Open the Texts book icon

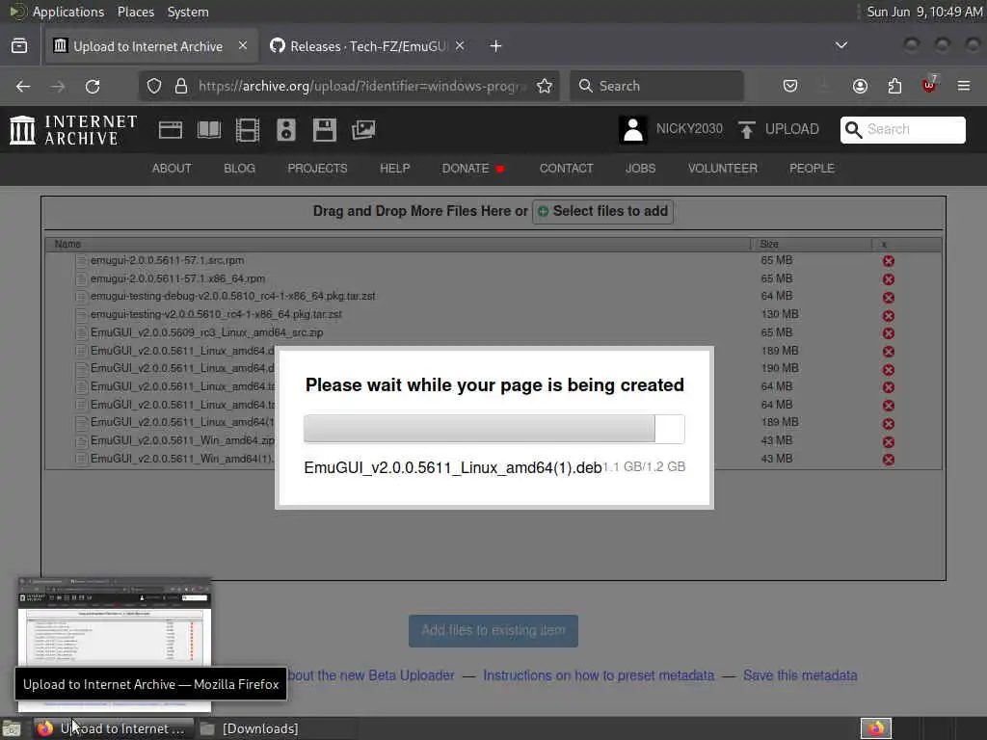[x=209, y=130]
